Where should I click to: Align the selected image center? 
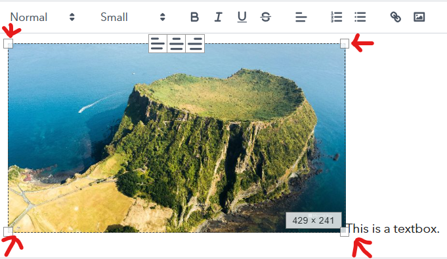coord(177,43)
